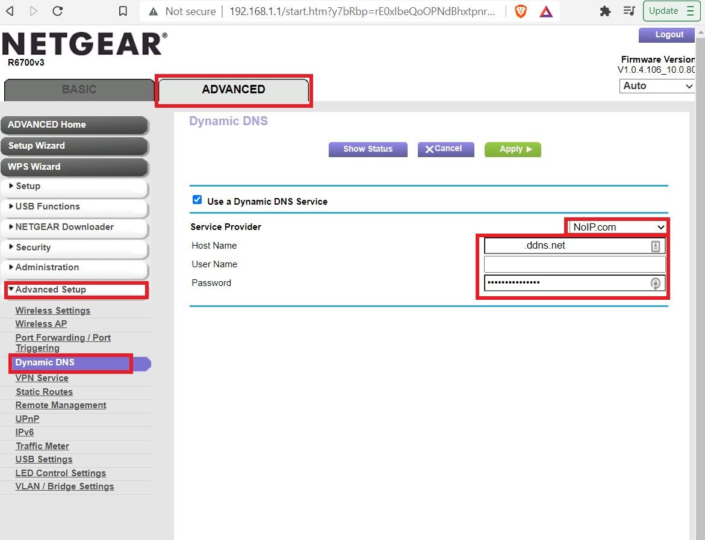Image resolution: width=705 pixels, height=540 pixels.
Task: Open Traffic Meter page
Action: [42, 446]
